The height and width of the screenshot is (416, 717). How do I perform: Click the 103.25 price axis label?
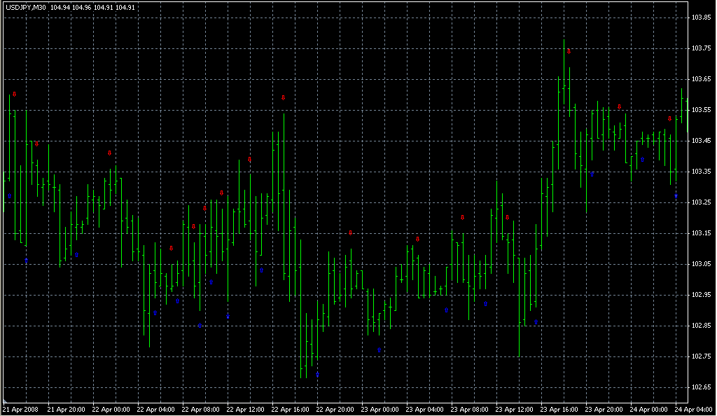[x=702, y=202]
